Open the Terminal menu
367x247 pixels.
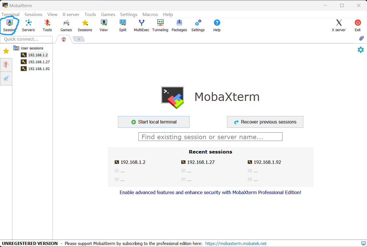[x=11, y=14]
